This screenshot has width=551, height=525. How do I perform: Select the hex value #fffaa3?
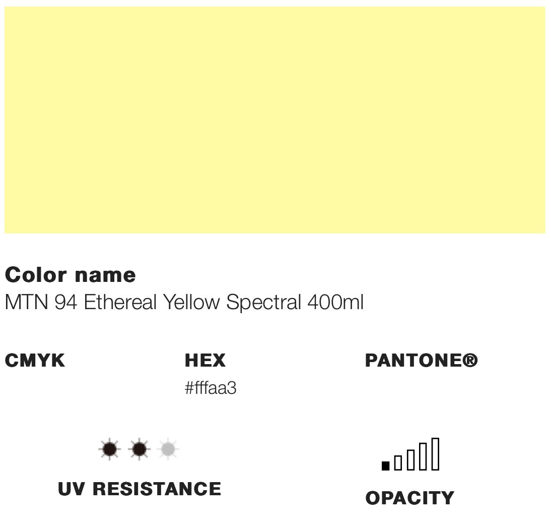tap(211, 388)
